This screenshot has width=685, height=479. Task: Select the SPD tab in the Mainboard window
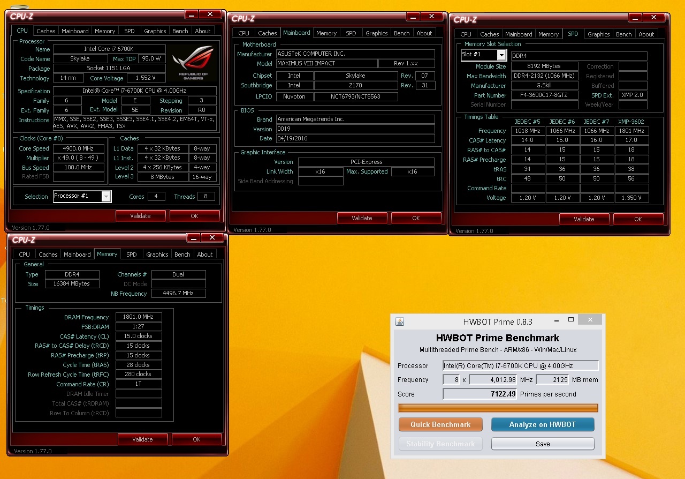coord(351,33)
